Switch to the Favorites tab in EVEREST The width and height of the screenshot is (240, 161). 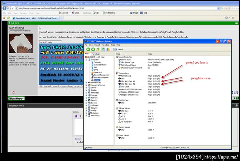coord(95,54)
